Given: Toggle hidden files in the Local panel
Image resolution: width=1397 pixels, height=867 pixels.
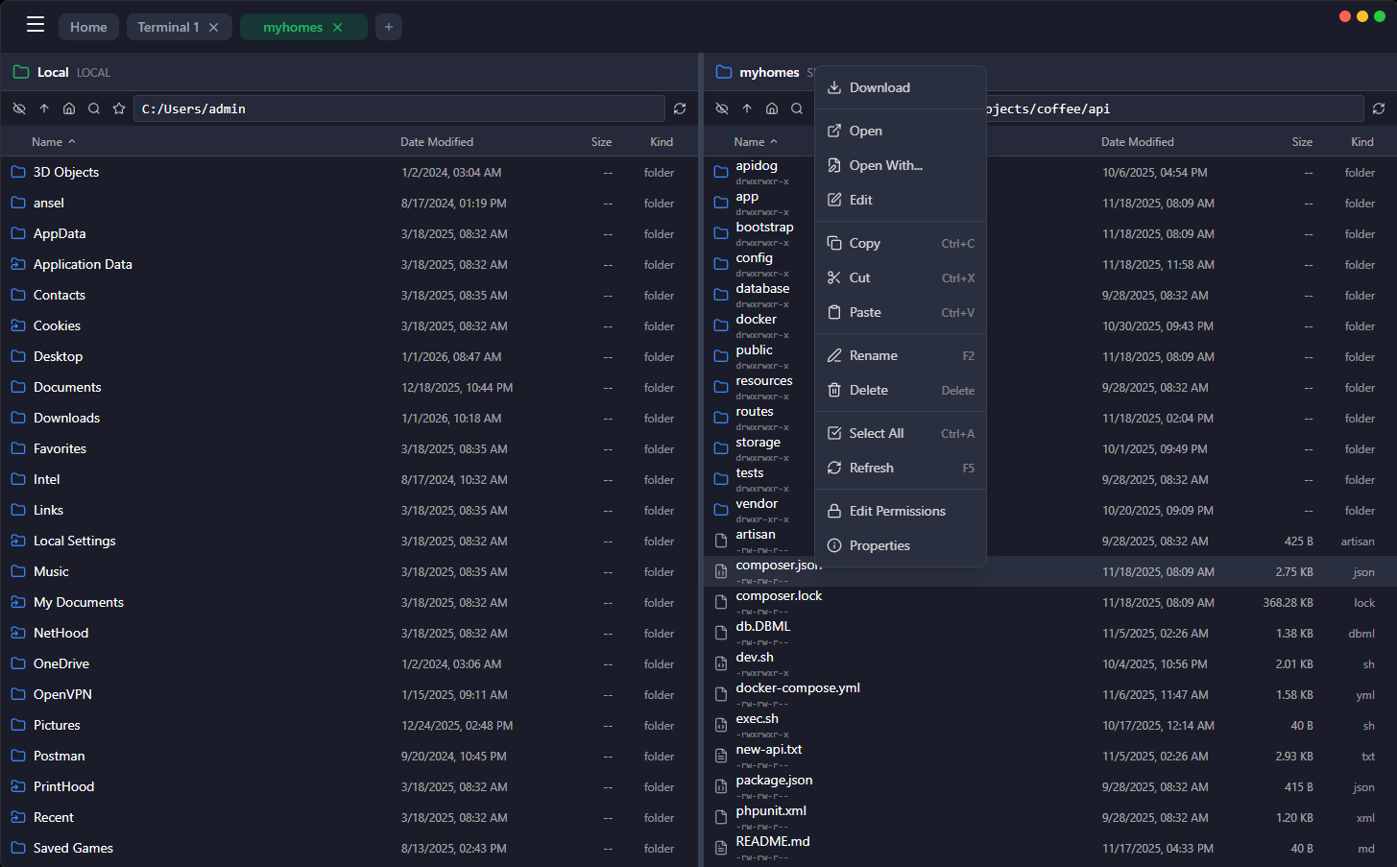Looking at the screenshot, I should click(x=18, y=108).
